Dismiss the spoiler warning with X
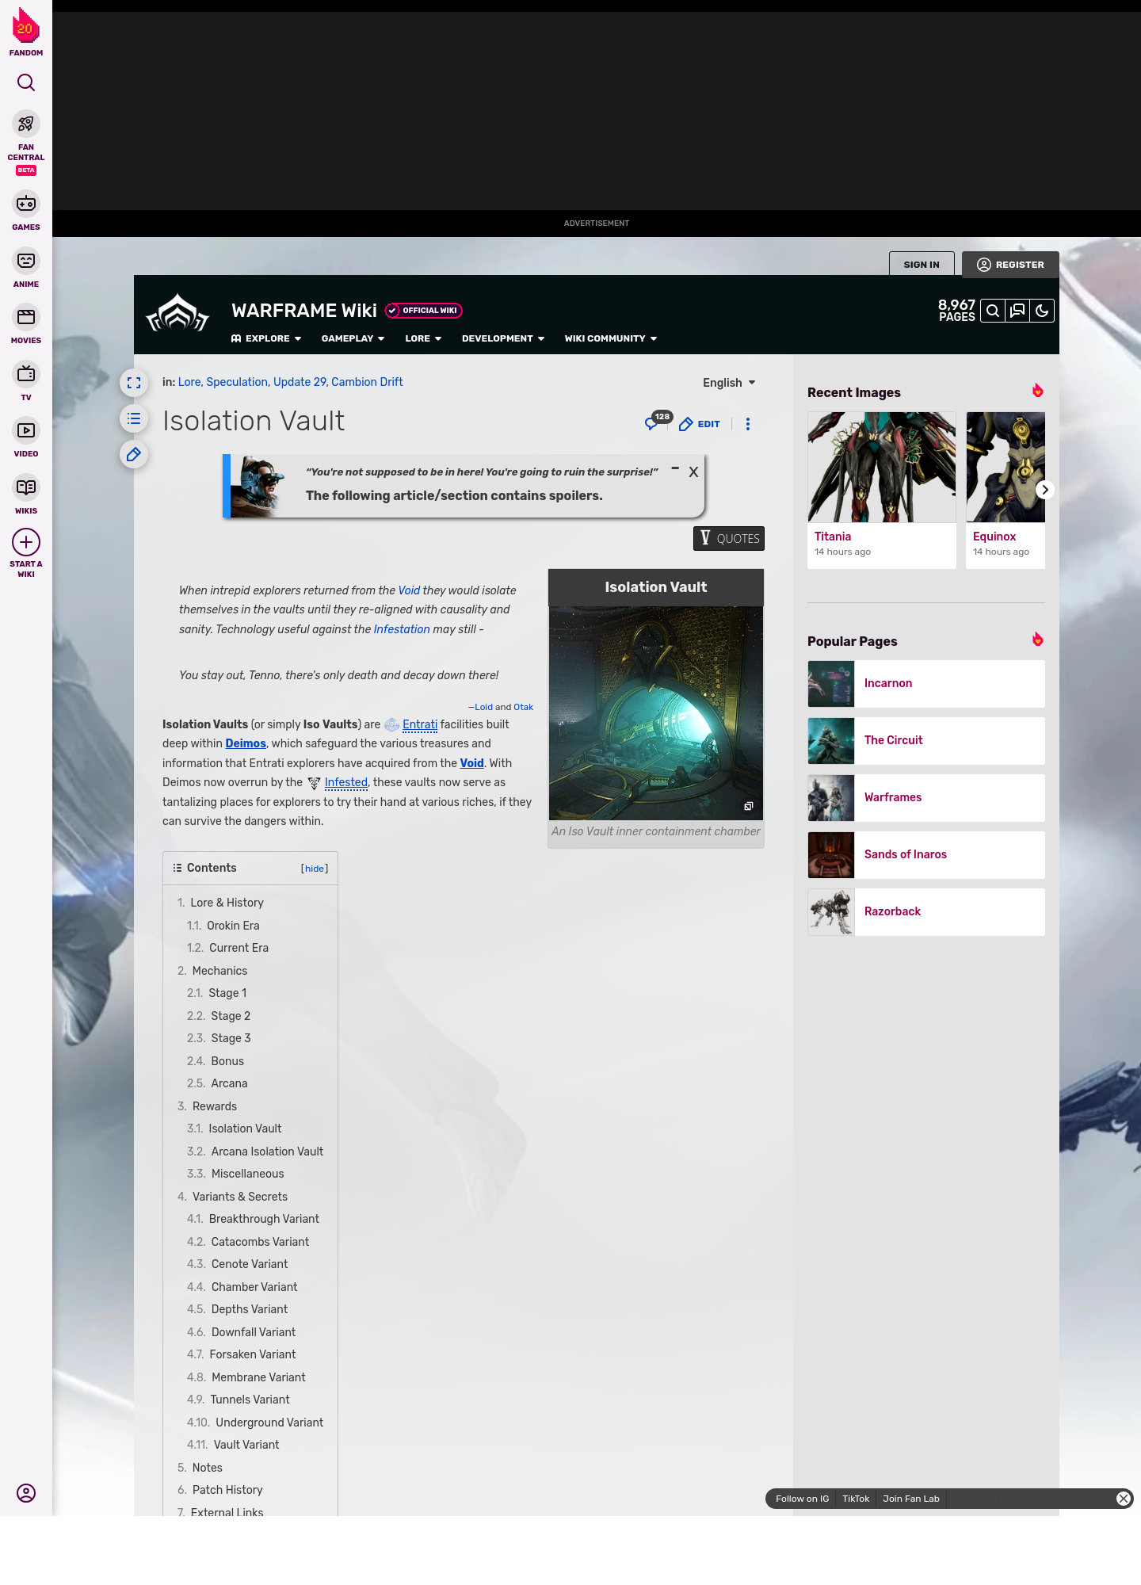The height and width of the screenshot is (1585, 1141). 693,472
